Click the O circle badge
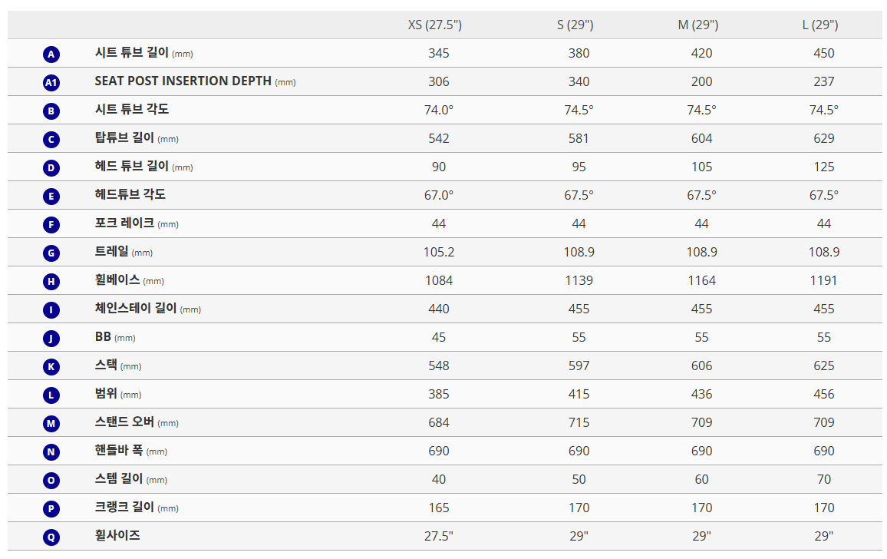The width and height of the screenshot is (887, 559). [51, 480]
